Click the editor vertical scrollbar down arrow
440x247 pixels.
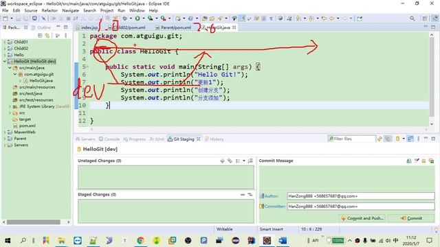pos(432,124)
